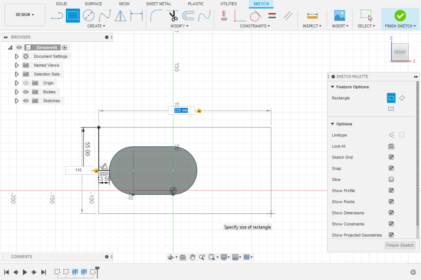Viewport: 421px width, 280px height.
Task: Click the Look At icon in Sketch Palette
Action: [391, 146]
